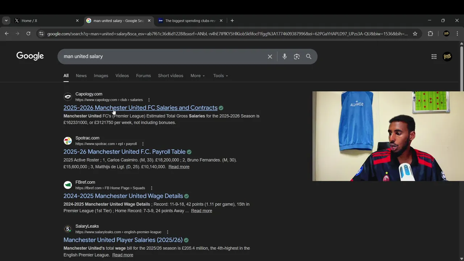Open the Google account avatar
This screenshot has width=464, height=261.
[x=447, y=57]
